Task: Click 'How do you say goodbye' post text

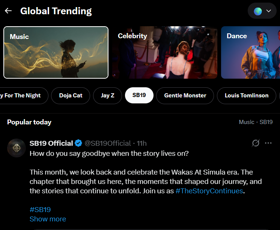Action: tap(109, 153)
